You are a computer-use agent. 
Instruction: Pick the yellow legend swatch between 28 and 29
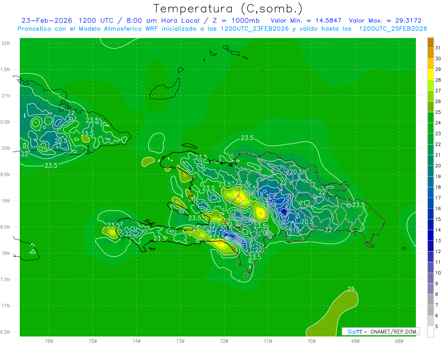tap(430, 75)
